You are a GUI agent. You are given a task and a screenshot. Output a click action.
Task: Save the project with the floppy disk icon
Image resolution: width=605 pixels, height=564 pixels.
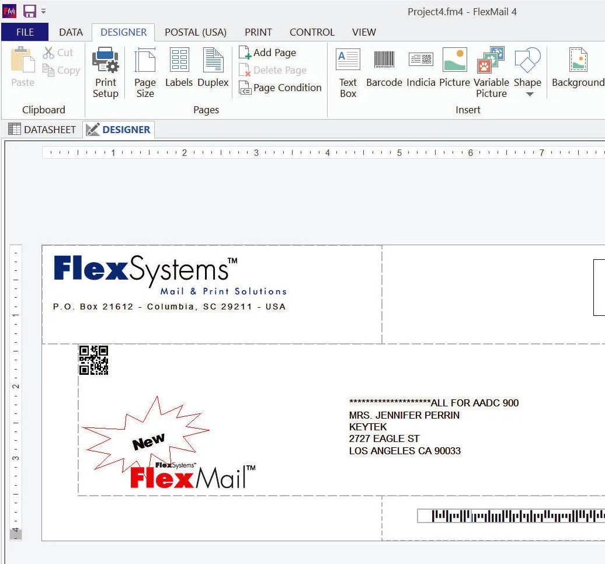click(30, 11)
